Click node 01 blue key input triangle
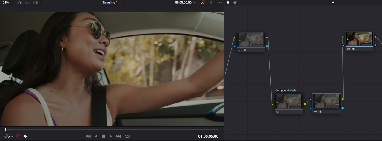Screen dimensions: 382x141 [235, 47]
